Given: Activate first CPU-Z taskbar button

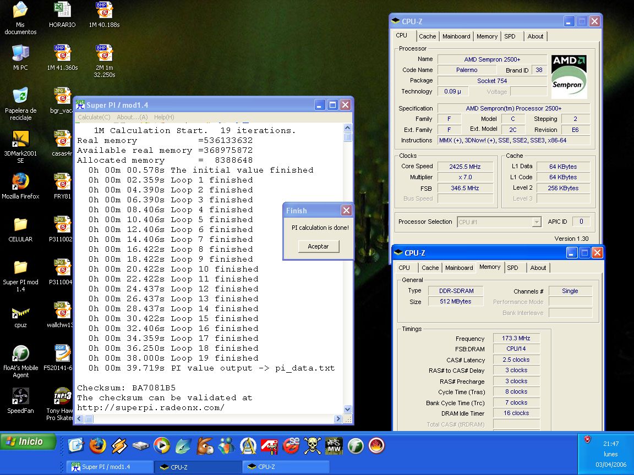Looking at the screenshot, I should pyautogui.click(x=198, y=467).
